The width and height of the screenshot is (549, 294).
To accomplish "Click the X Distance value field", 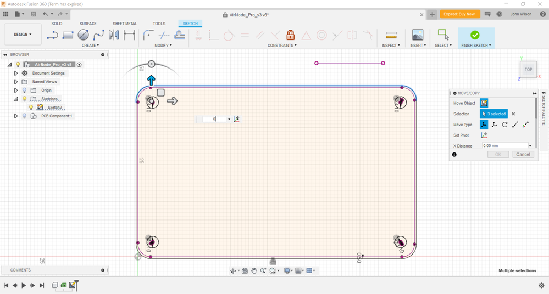I will (504, 146).
